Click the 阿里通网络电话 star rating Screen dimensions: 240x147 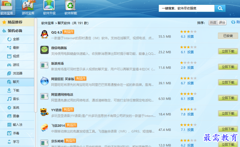click(189, 94)
